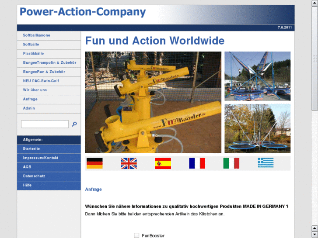
Task: Click the yellow FunBooster cannon photo
Action: (x=153, y=102)
